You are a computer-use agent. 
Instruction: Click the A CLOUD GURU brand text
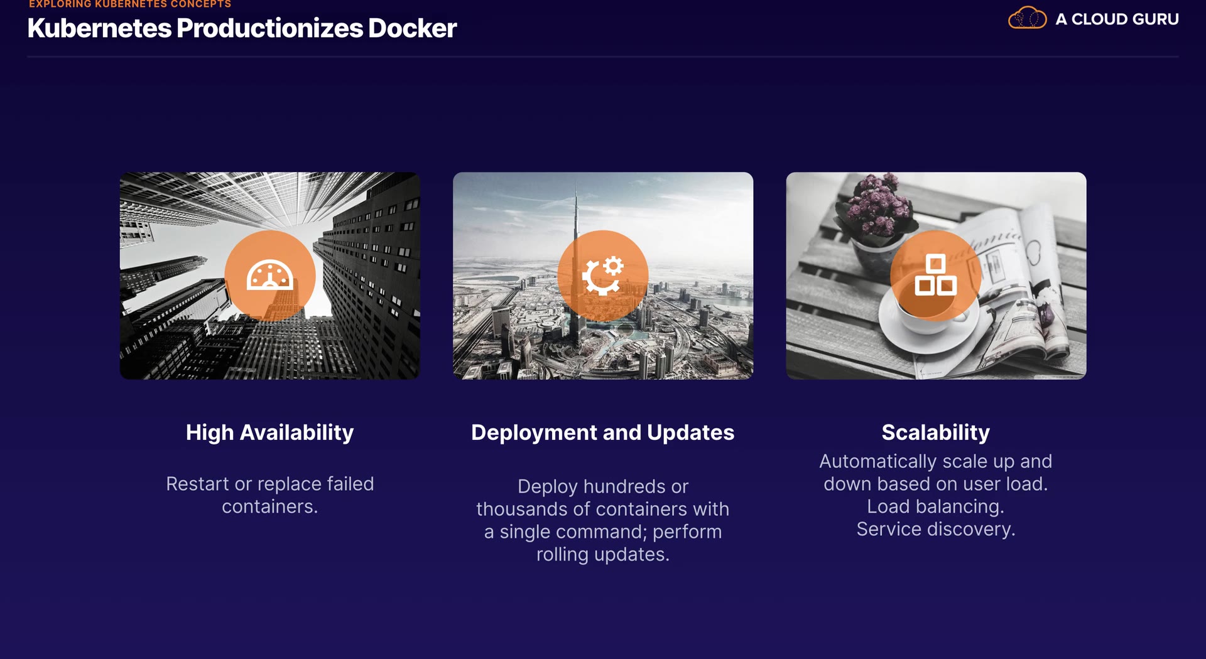(x=1117, y=19)
